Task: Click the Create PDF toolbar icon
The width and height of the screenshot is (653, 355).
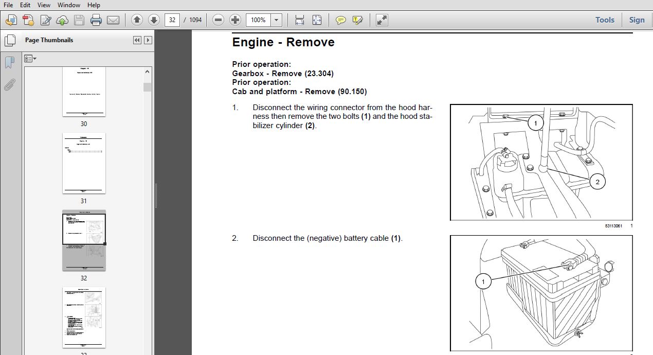Action: pyautogui.click(x=11, y=20)
